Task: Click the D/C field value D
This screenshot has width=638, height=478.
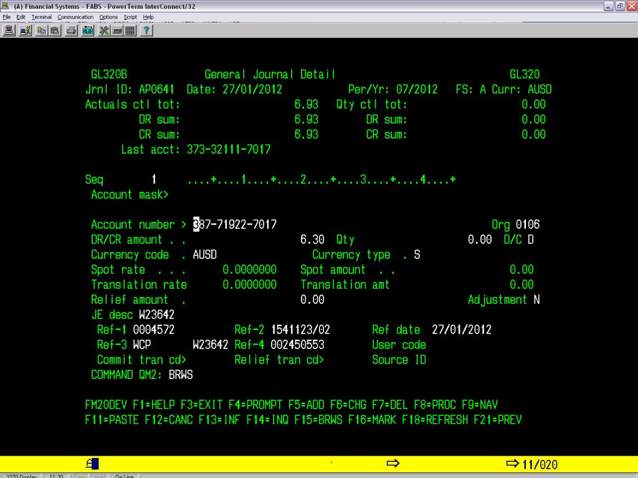Action: 531,240
